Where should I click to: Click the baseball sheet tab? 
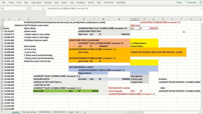pyautogui.click(x=16, y=112)
